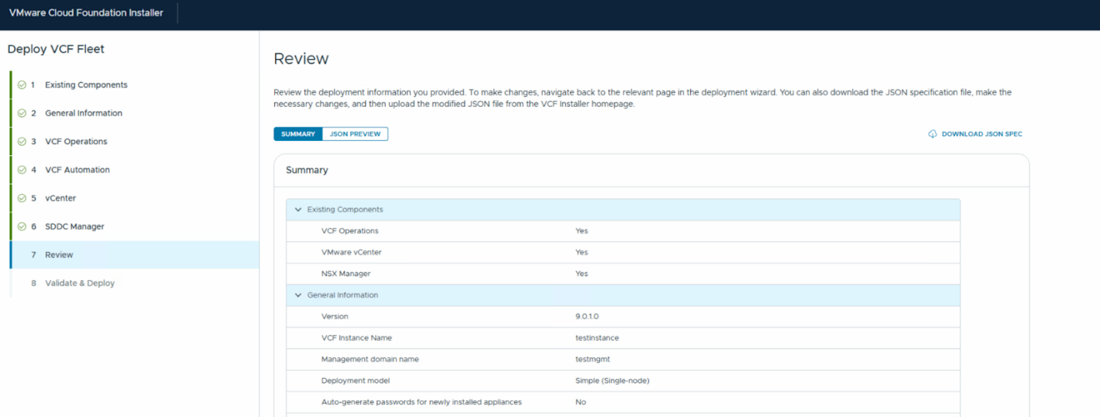Viewport: 1100px width, 417px height.
Task: Click the VMware Cloud Foundation Installer title
Action: [x=86, y=13]
